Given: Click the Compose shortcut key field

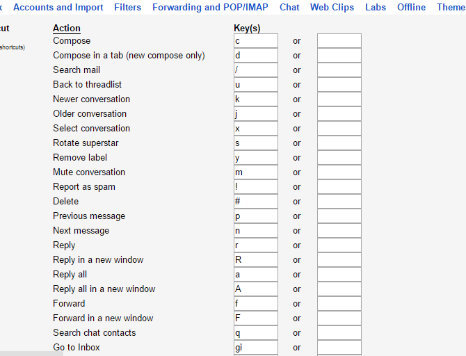Looking at the screenshot, I should coord(256,41).
